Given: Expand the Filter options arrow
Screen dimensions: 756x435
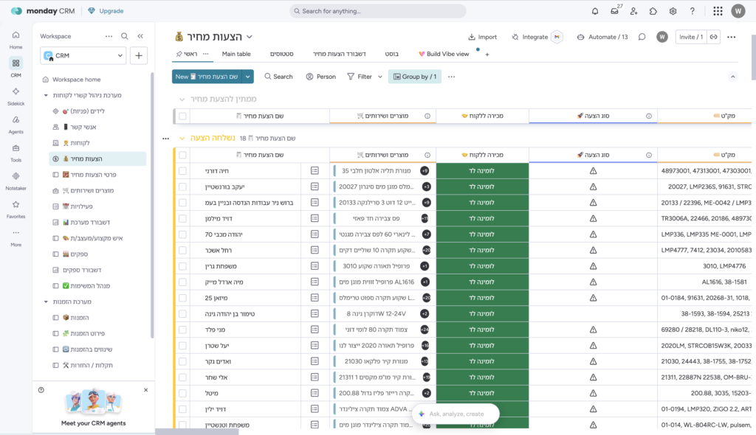Looking at the screenshot, I should point(380,77).
